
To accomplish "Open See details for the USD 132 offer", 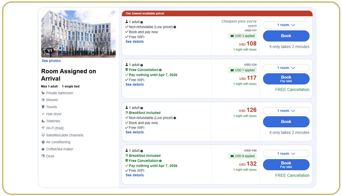I will click(x=135, y=175).
